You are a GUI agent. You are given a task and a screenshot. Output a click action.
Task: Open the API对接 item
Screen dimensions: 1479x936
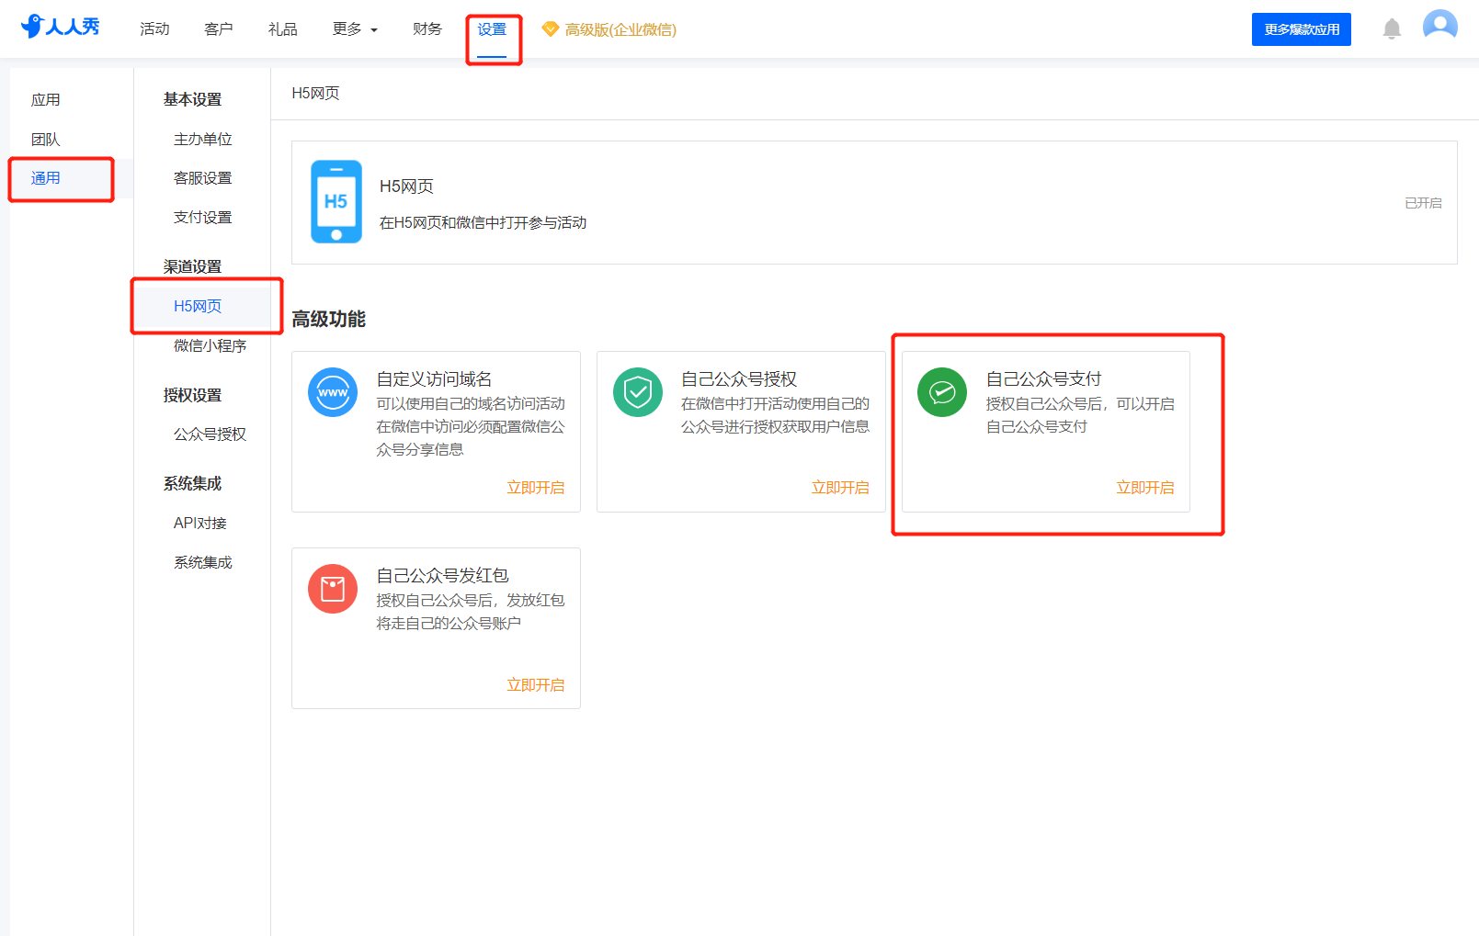pyautogui.click(x=200, y=523)
